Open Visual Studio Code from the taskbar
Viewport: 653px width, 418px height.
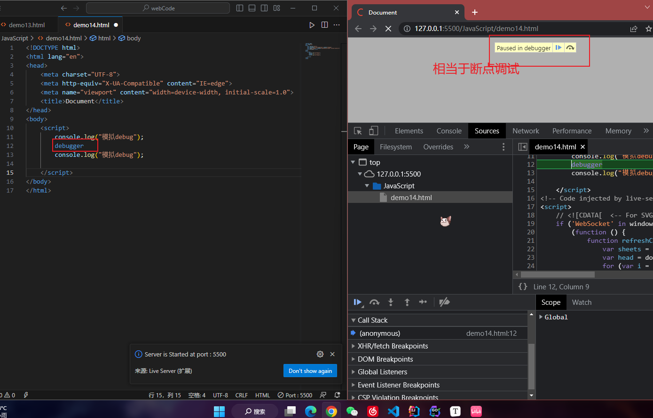(393, 411)
